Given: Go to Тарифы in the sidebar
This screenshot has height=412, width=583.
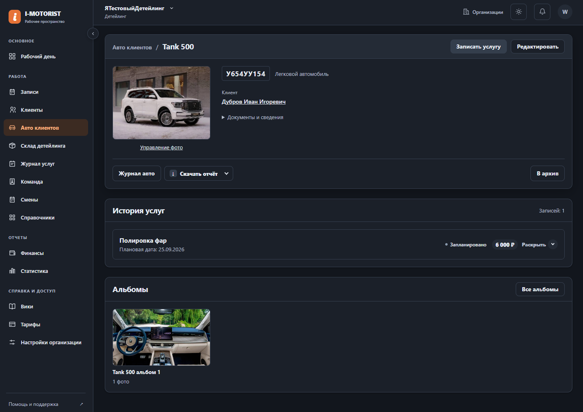Looking at the screenshot, I should pyautogui.click(x=46, y=324).
